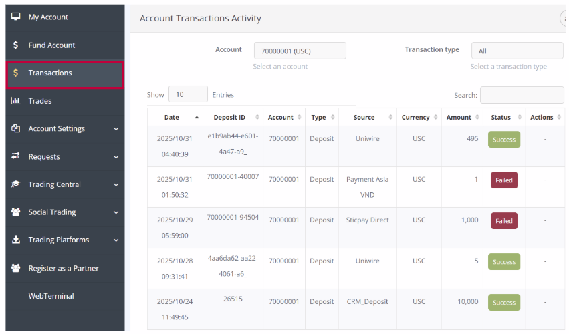Open the WebTerminal menu item

[x=51, y=296]
